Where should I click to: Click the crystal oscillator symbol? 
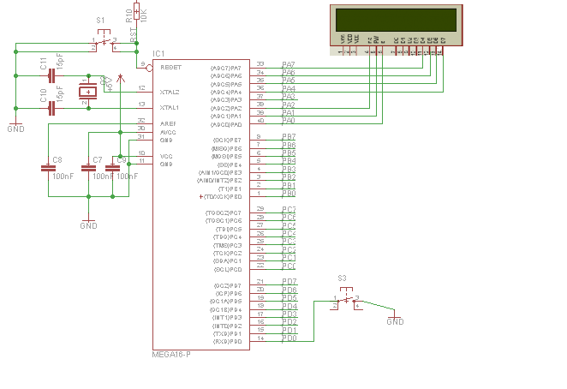(x=88, y=92)
